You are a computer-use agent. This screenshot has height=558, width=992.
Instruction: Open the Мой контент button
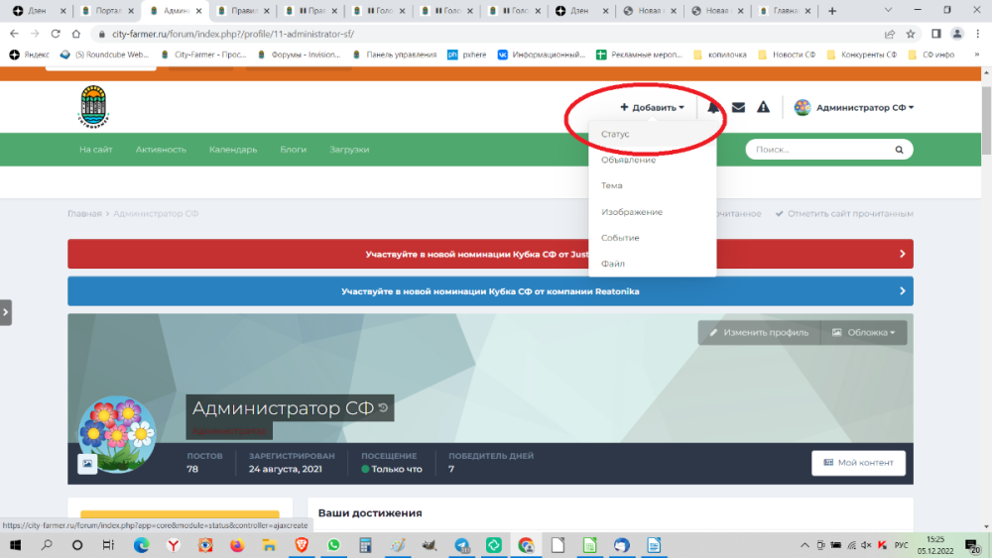coord(858,463)
